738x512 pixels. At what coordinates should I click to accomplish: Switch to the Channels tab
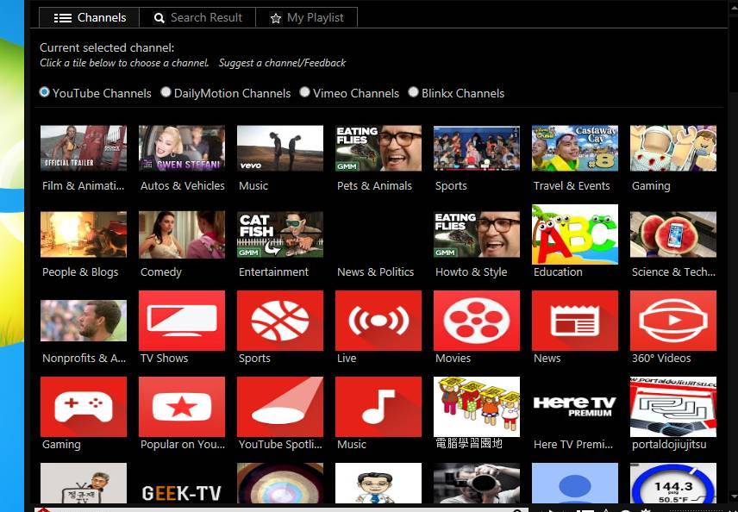(x=90, y=18)
